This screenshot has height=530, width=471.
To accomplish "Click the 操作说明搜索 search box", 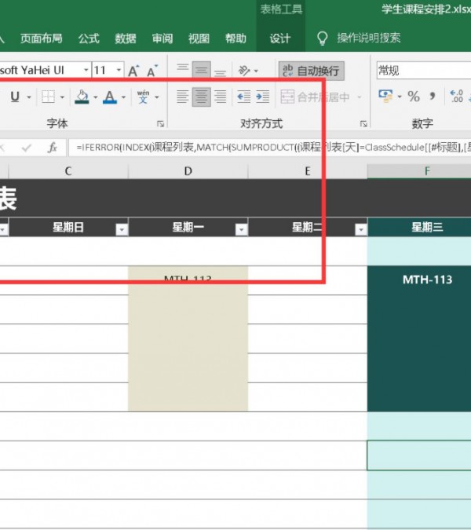I will (x=369, y=38).
